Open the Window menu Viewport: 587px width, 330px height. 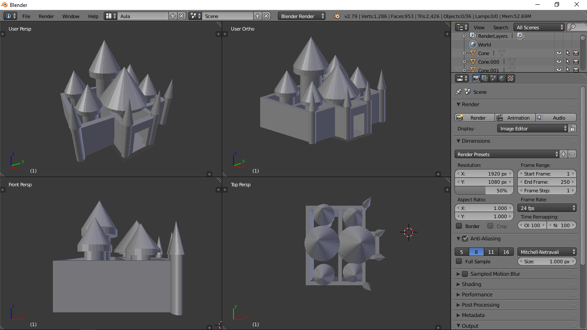click(71, 16)
